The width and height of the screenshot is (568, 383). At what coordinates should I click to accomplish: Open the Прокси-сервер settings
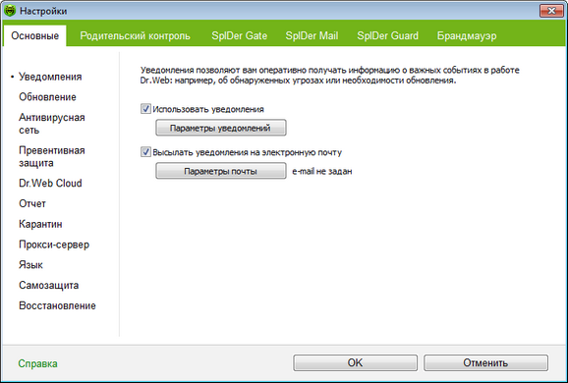(x=54, y=245)
